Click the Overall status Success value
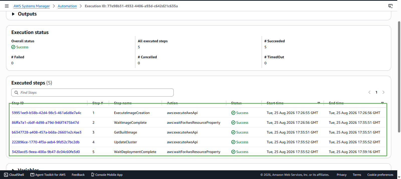The height and width of the screenshot is (179, 401). [20, 47]
